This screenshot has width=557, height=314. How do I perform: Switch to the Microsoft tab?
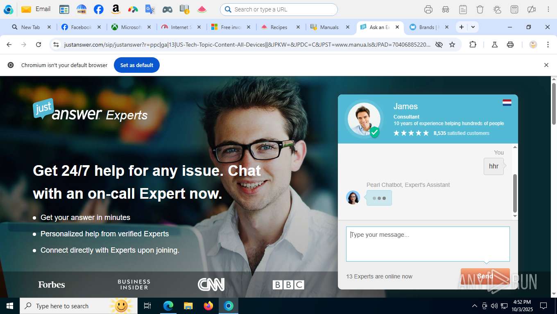[131, 27]
